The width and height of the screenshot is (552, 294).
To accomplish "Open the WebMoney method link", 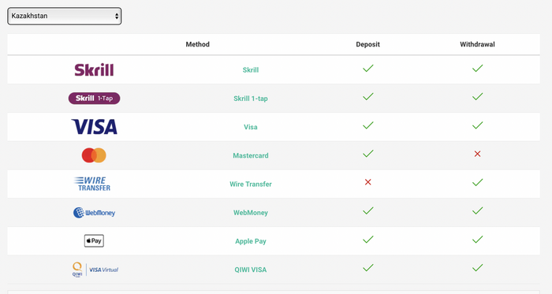I will click(x=251, y=212).
